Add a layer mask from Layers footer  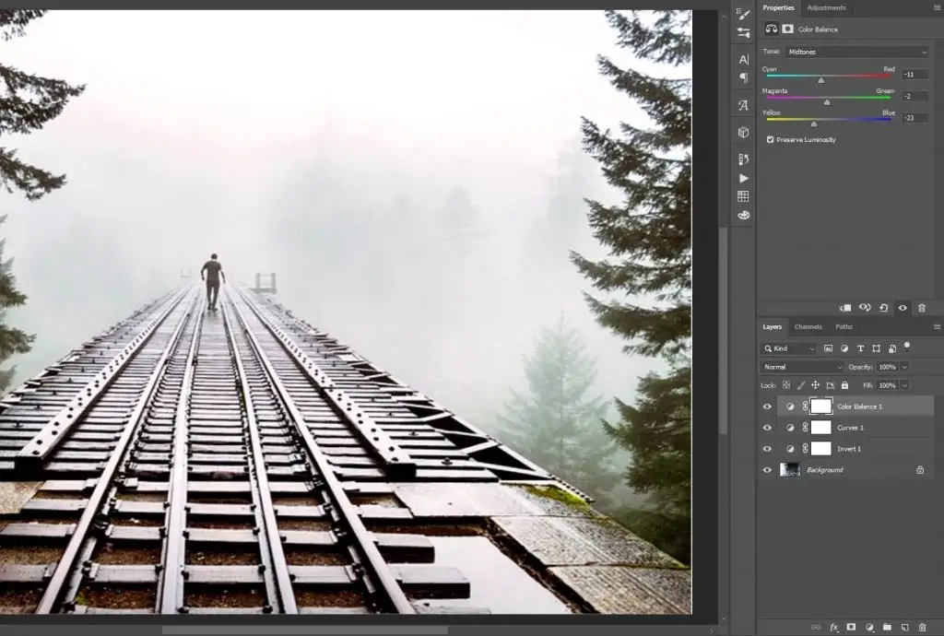click(851, 627)
